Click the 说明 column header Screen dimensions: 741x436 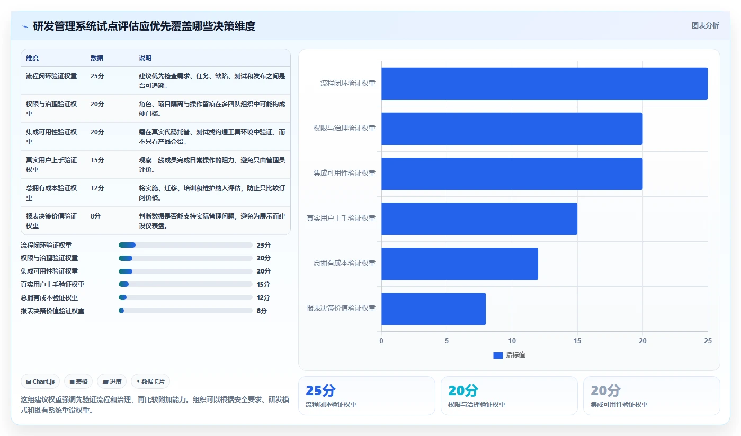pos(145,58)
